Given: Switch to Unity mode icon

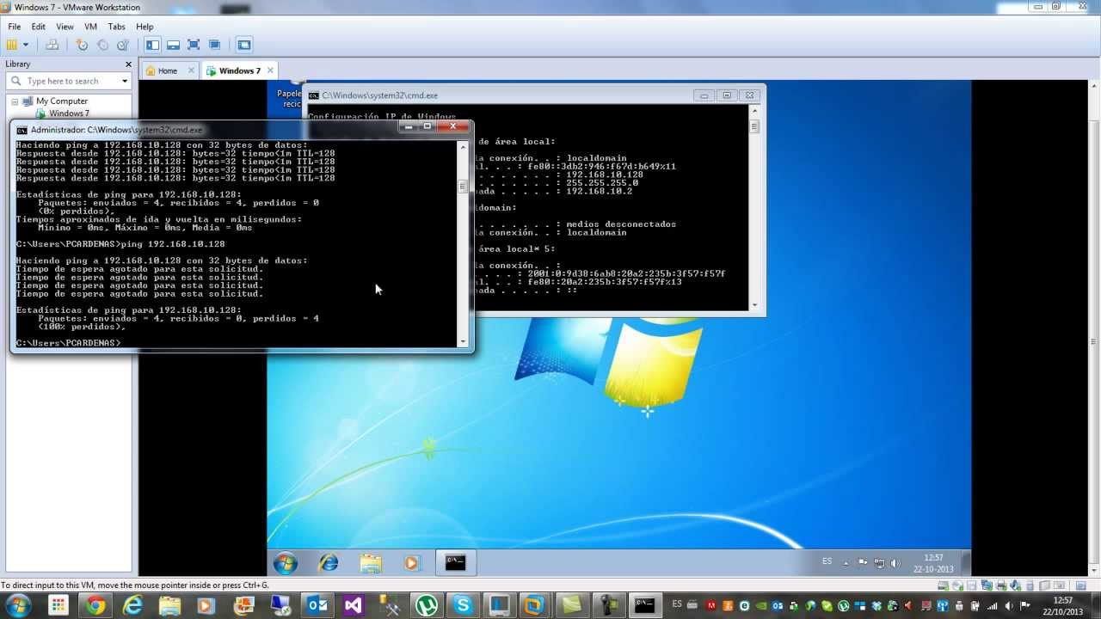Looking at the screenshot, I should (214, 45).
